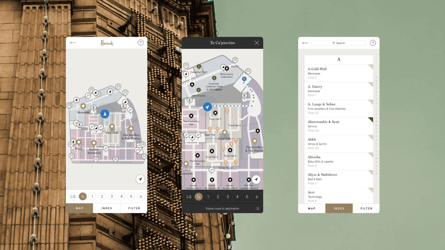Tap The Cosmetics Hall black marker
Viewport: 445px width, 250px height.
pyautogui.click(x=191, y=116)
